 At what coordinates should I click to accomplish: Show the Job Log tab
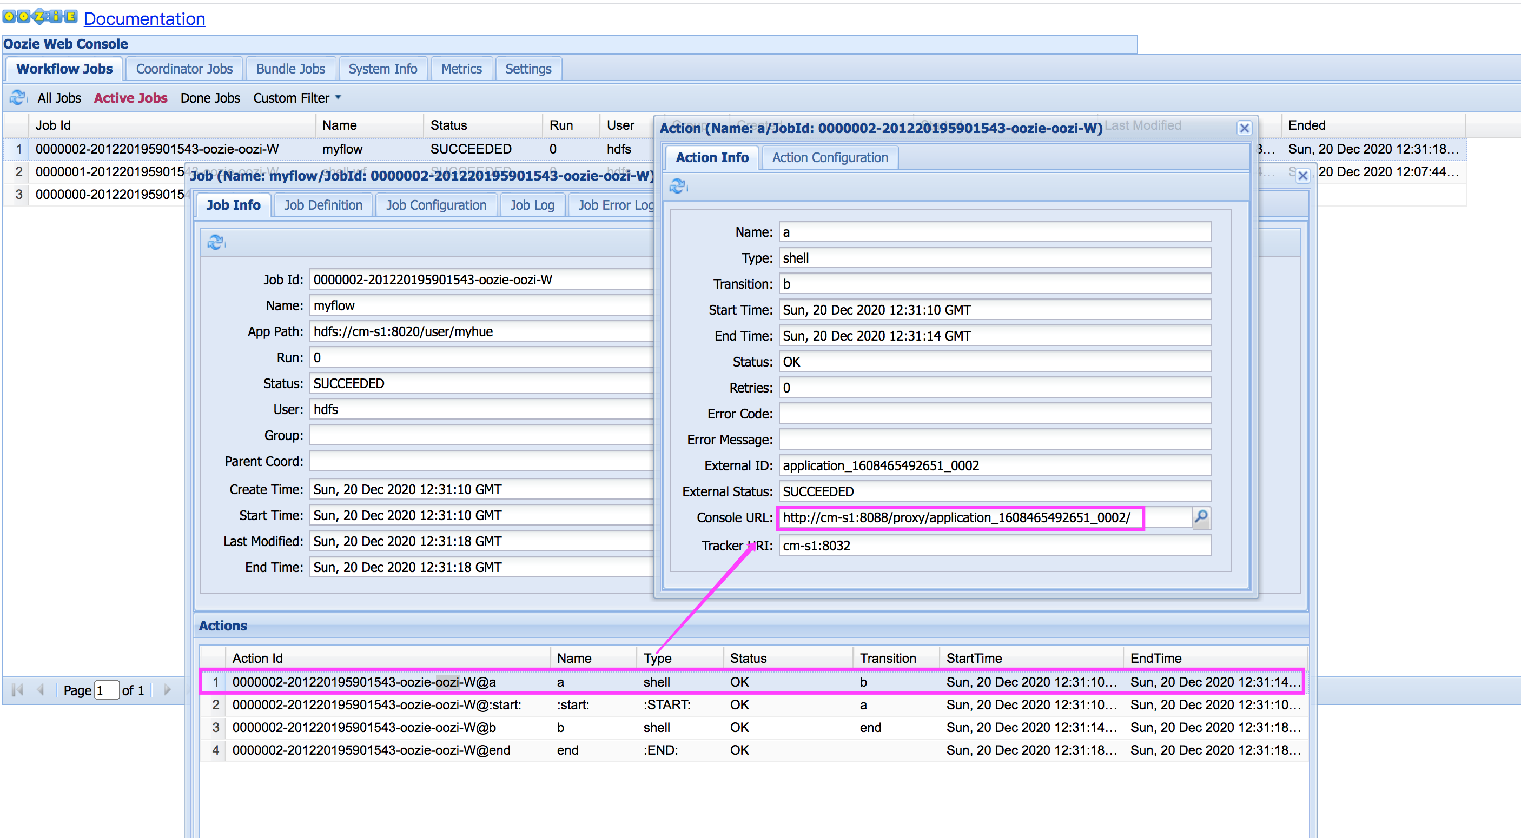point(531,205)
